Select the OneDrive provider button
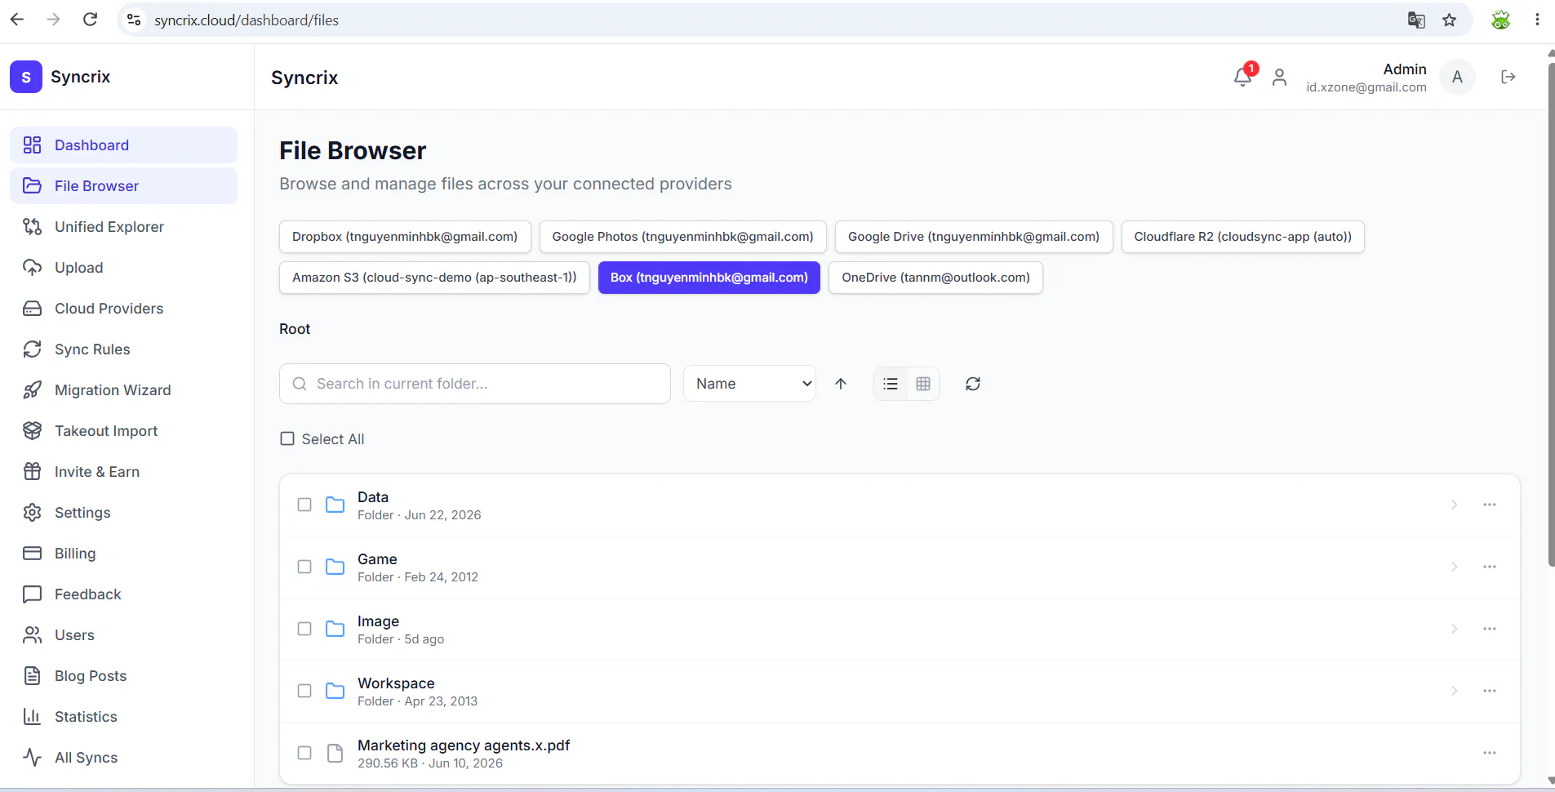 pos(935,278)
